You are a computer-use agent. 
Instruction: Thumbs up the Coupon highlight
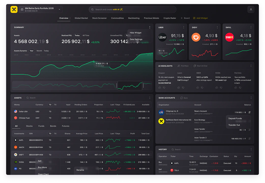coord(160,87)
